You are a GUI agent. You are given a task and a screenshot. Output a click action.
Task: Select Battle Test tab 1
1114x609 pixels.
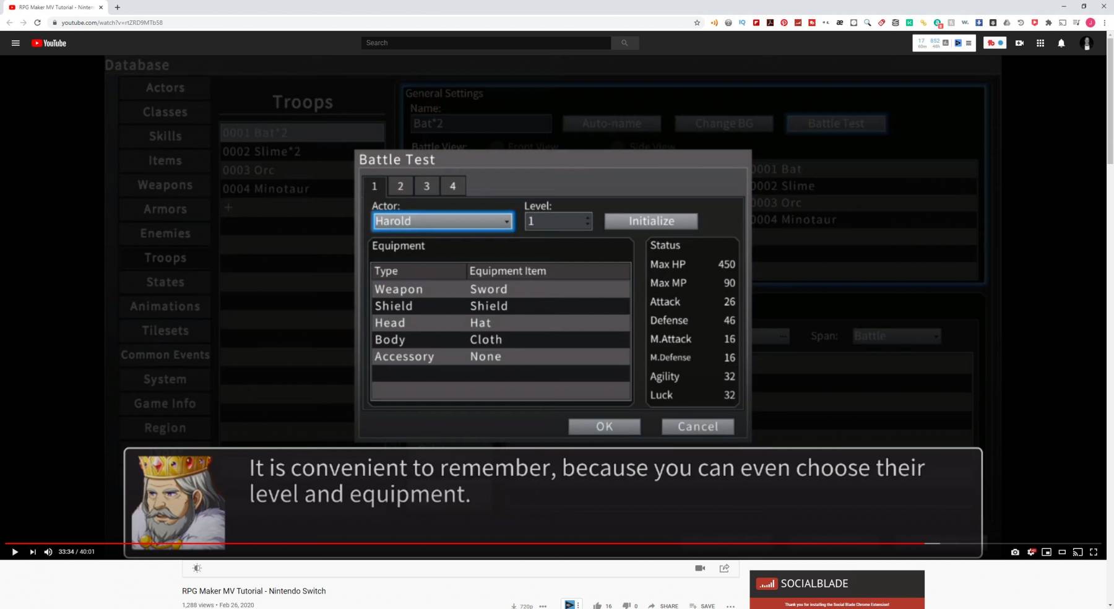[374, 186]
